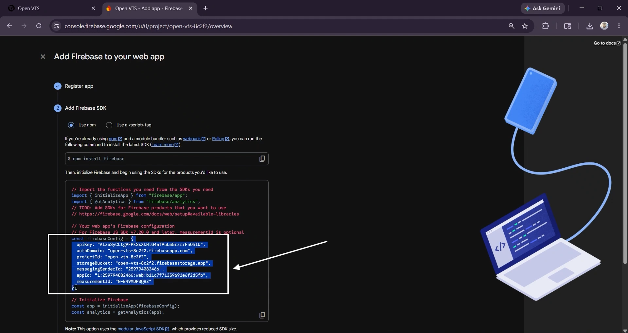
Task: Click the Ask Gemini button
Action: [x=543, y=9]
